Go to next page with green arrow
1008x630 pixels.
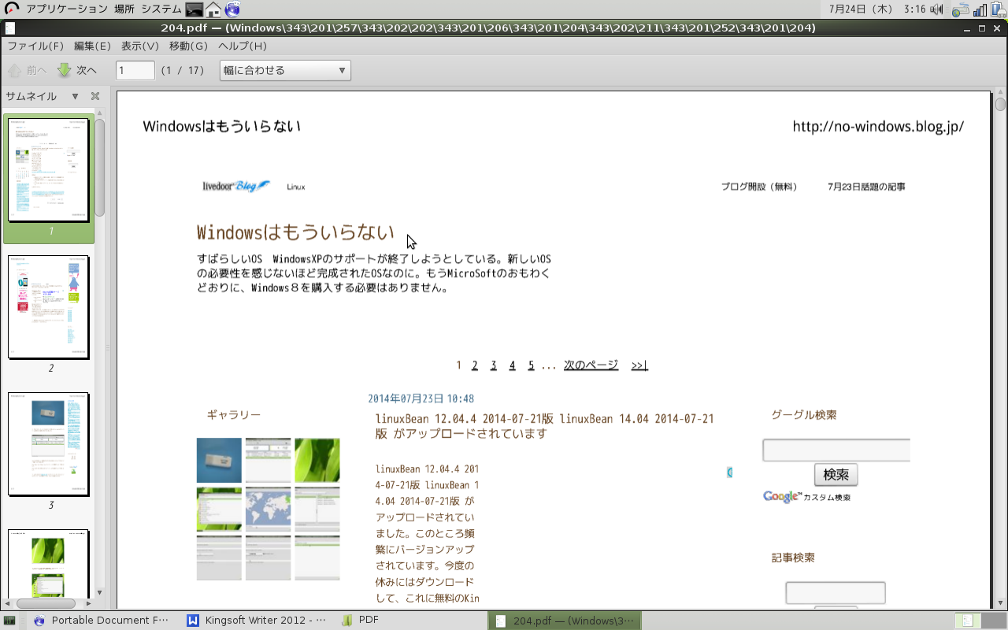65,70
